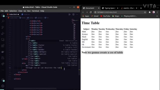
Task: Choose the fa4-tablet suggestion
Action: click(x=53, y=58)
